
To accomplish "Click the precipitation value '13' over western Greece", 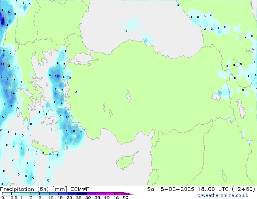I will (x=6, y=91).
